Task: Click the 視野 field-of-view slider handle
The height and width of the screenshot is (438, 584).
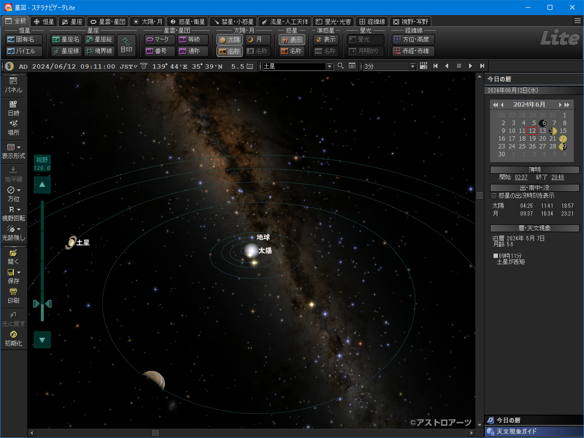Action: click(x=42, y=304)
